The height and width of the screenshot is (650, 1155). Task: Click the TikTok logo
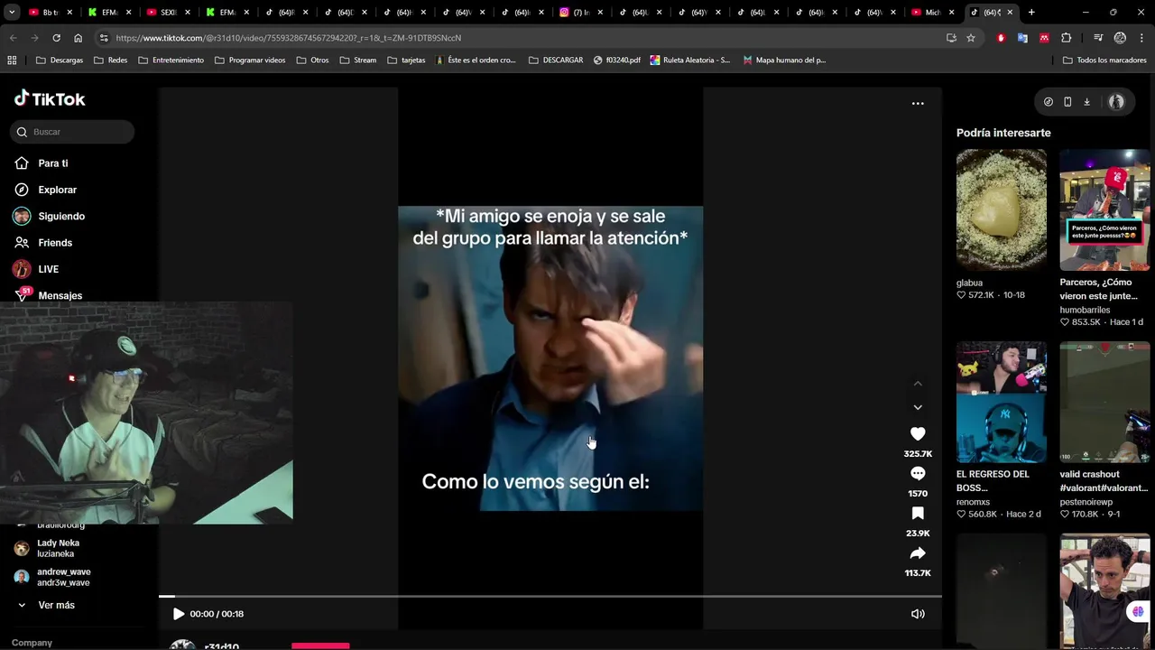(x=50, y=98)
